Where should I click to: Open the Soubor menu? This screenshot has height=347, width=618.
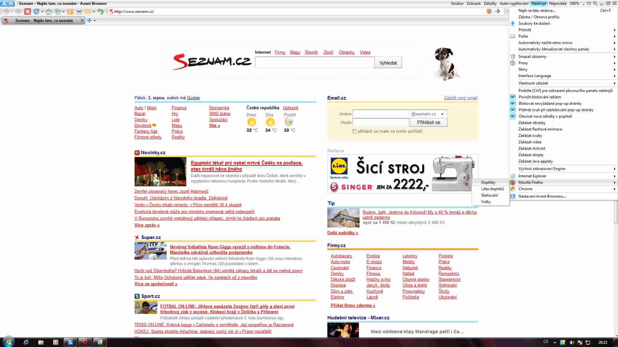(x=457, y=4)
